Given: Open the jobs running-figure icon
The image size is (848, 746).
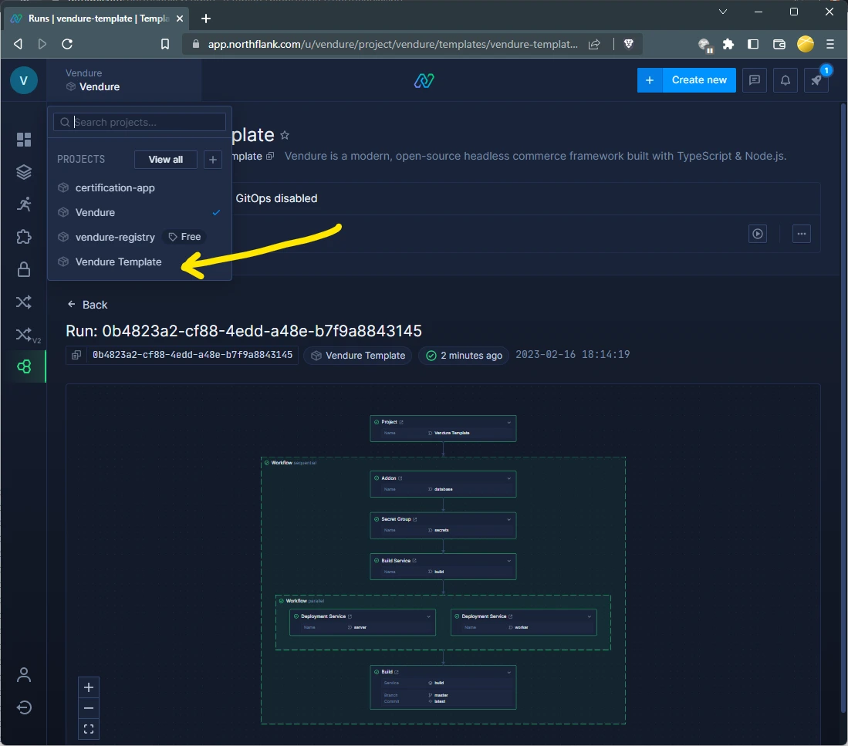Looking at the screenshot, I should coord(24,204).
